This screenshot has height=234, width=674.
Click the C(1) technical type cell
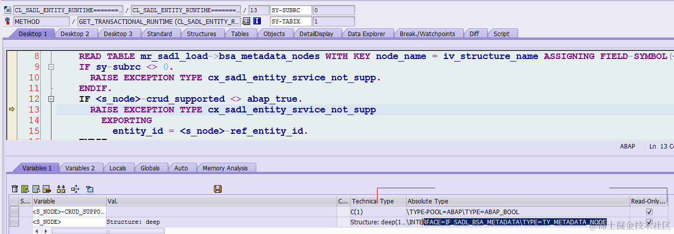(x=378, y=212)
